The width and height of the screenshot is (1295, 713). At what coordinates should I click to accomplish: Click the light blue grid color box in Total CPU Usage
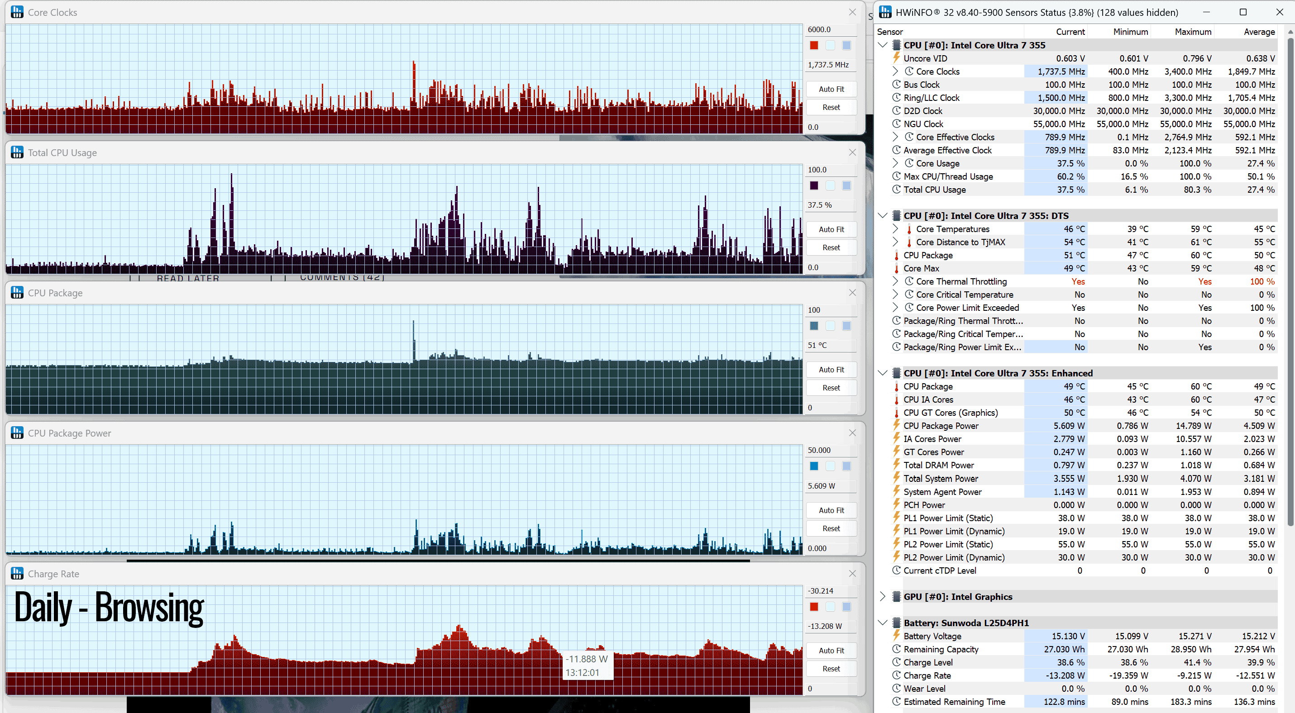click(846, 186)
